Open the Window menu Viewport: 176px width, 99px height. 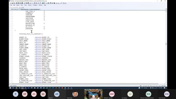click(40, 5)
